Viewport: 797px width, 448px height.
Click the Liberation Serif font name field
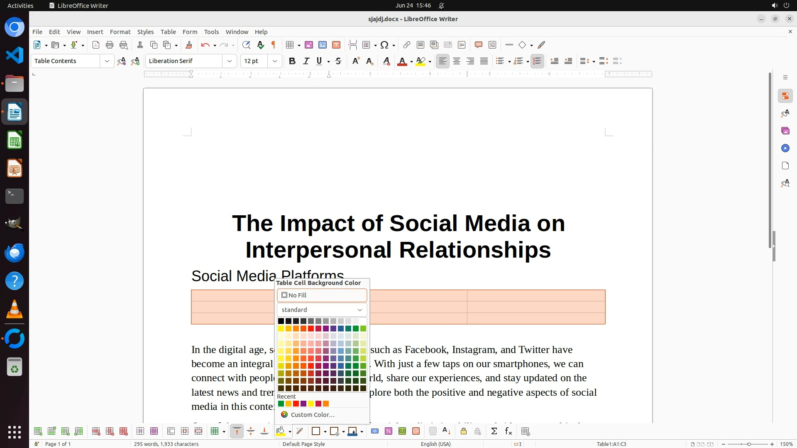pyautogui.click(x=183, y=61)
